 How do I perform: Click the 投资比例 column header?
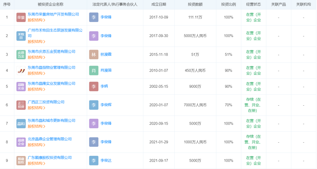228,4
